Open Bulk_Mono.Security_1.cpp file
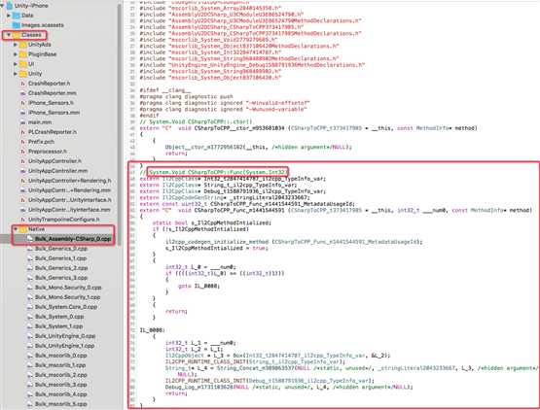Image resolution: width=540 pixels, height=410 pixels. pyautogui.click(x=67, y=297)
